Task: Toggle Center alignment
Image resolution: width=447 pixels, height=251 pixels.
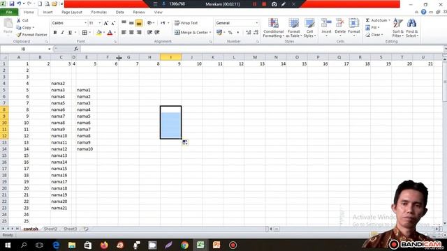Action: pos(131,33)
